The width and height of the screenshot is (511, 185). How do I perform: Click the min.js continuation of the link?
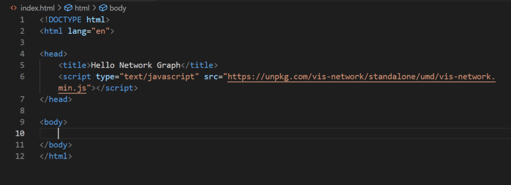click(72, 88)
